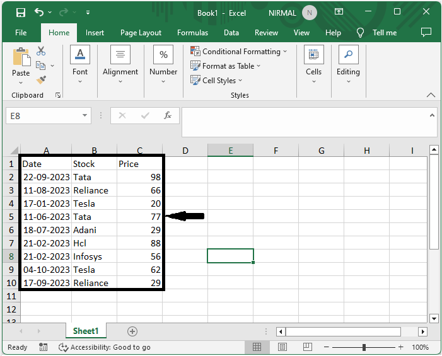This screenshot has height=356, width=442.
Task: Click cell containing Infosys
Action: coord(94,256)
